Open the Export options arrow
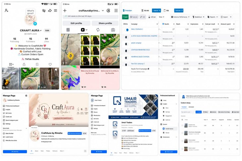This screenshot has height=161, width=242. [231, 17]
